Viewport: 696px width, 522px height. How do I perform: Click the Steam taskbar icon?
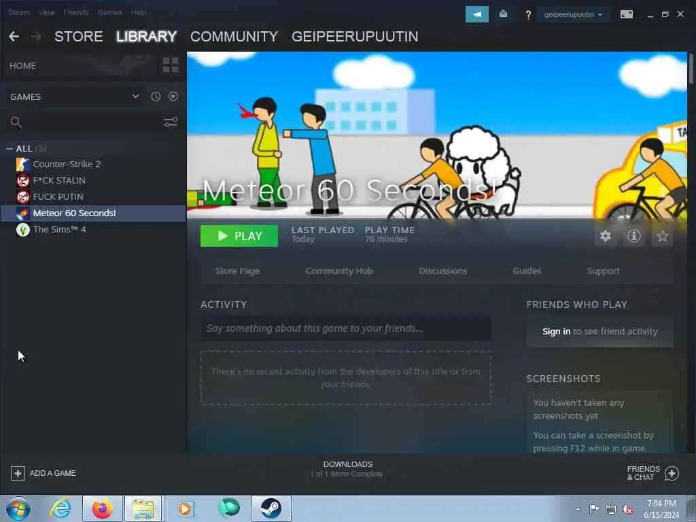(x=271, y=508)
